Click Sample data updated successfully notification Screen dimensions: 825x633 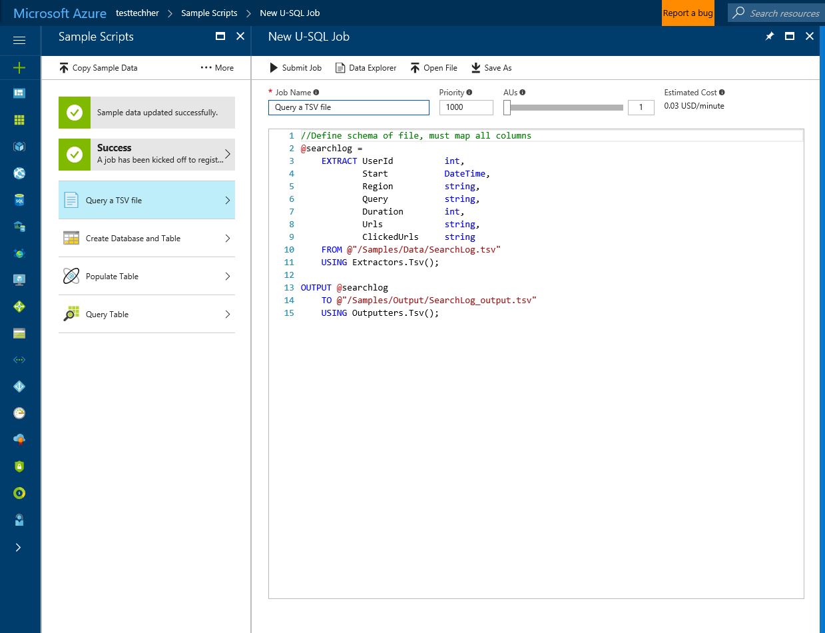tap(146, 113)
